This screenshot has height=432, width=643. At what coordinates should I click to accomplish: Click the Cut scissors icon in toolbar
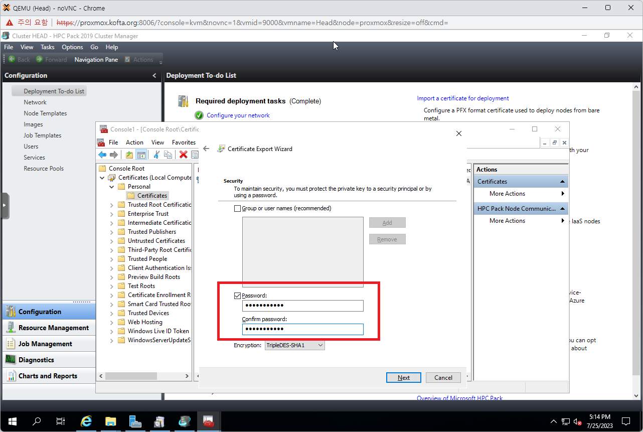click(156, 155)
